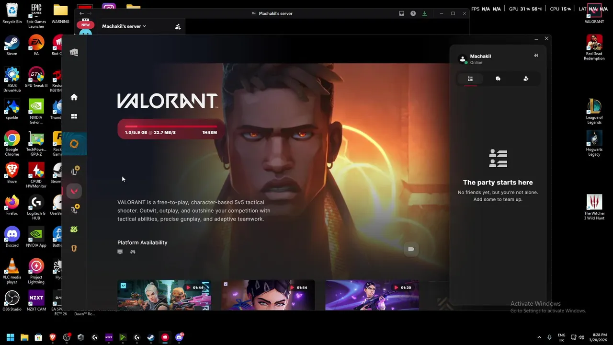Open Discord inbox icon in title bar

402,13
